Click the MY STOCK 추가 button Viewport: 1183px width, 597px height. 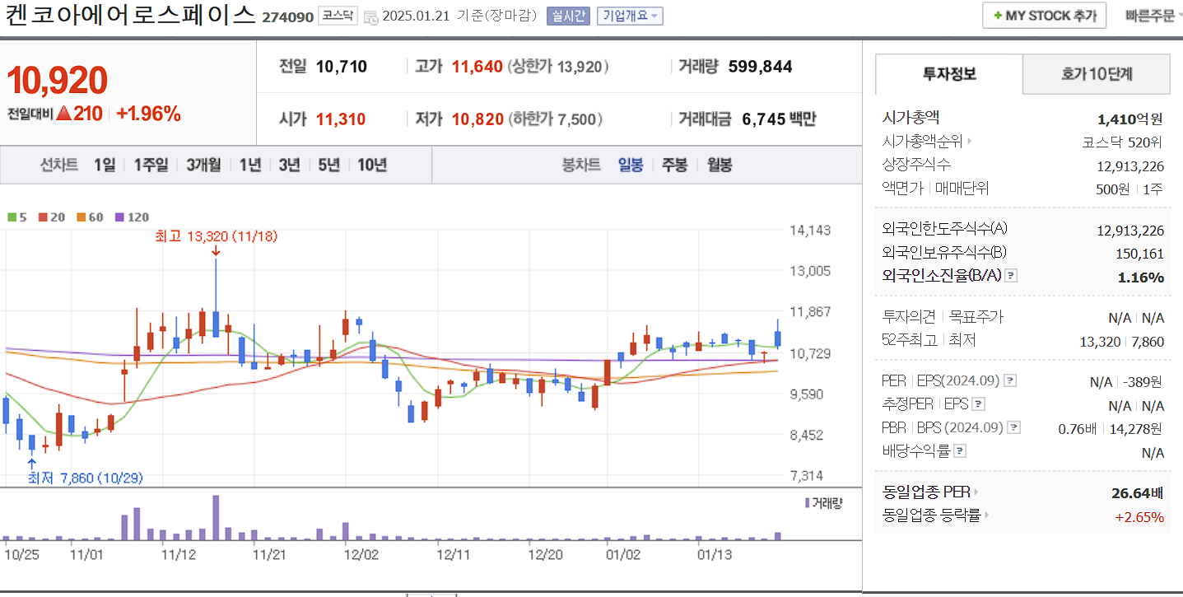pos(1043,15)
